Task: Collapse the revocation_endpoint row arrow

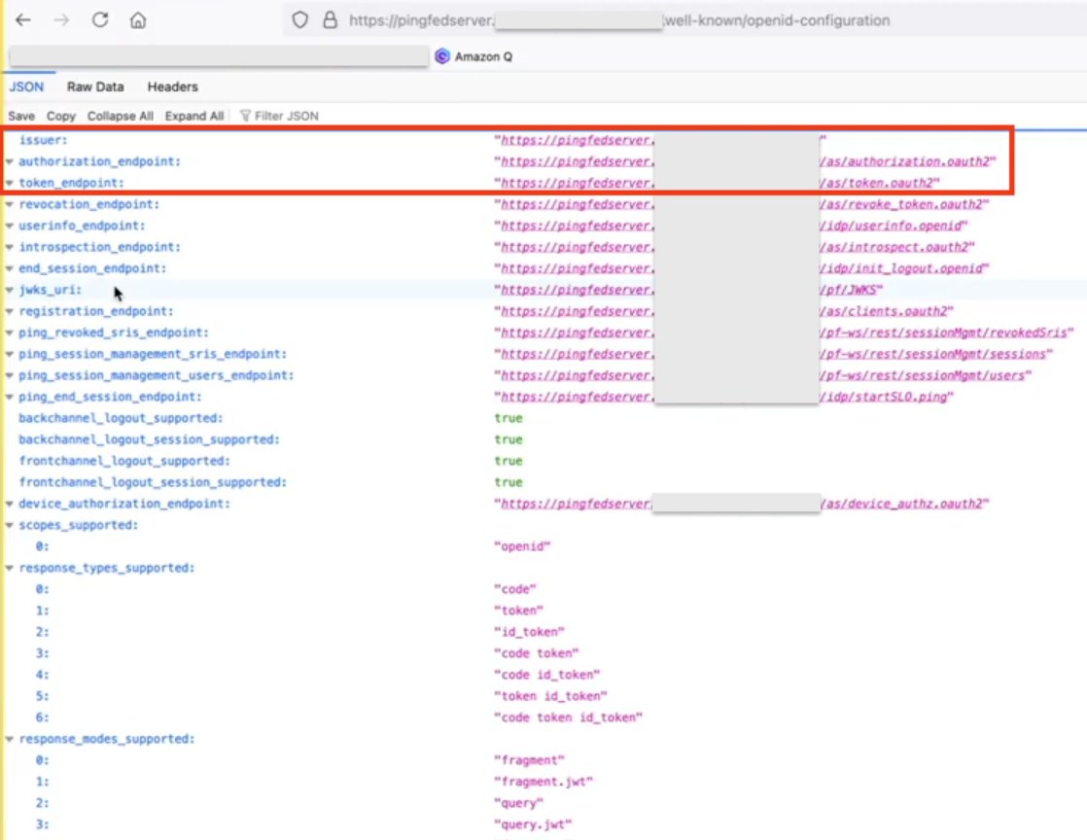Action: coord(10,204)
